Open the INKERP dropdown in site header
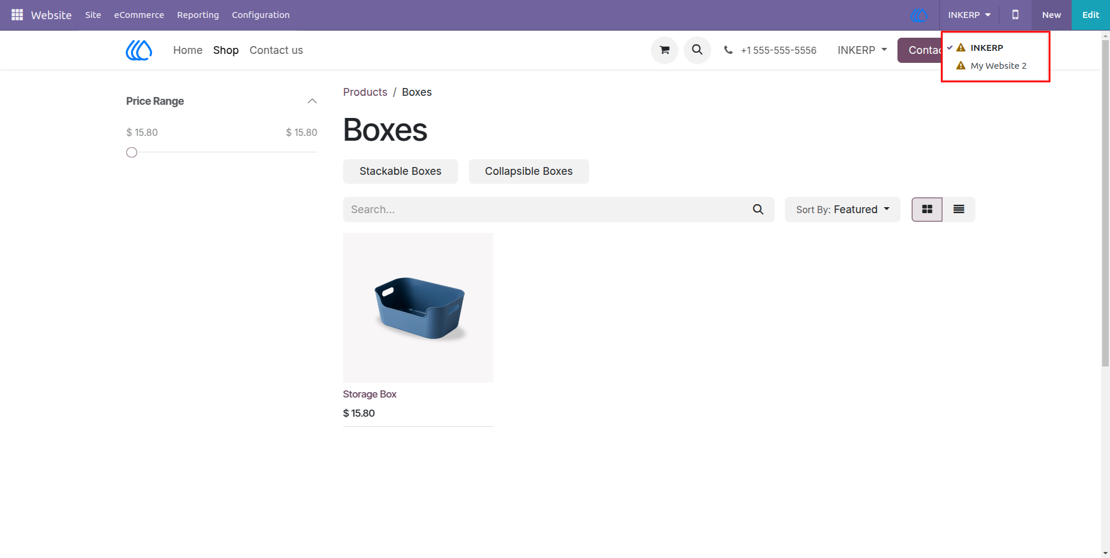This screenshot has height=558, width=1110. (862, 50)
